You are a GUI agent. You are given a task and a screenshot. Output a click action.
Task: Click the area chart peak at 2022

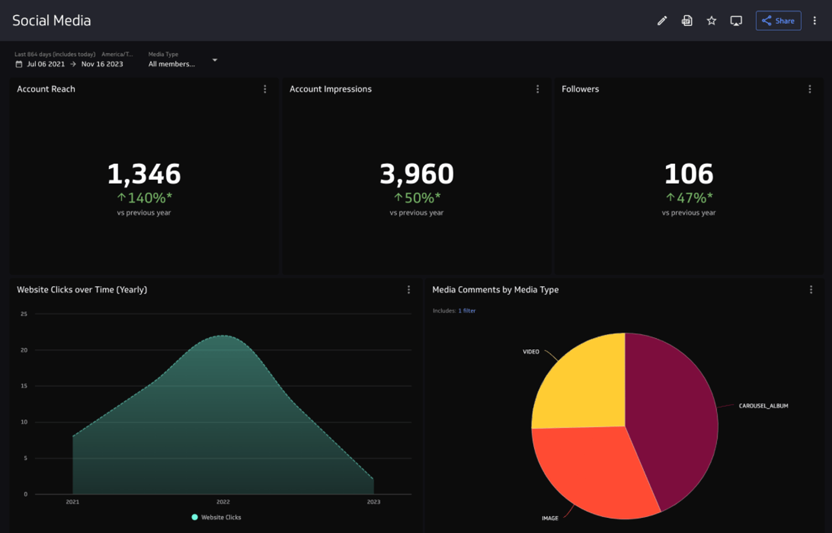[x=223, y=336]
